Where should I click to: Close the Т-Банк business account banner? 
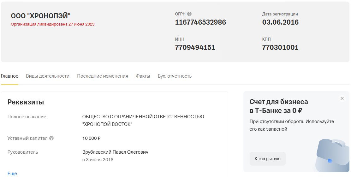342,98
